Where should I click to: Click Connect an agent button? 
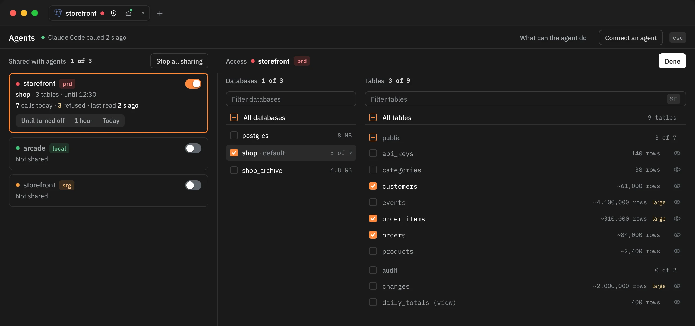[x=631, y=38]
